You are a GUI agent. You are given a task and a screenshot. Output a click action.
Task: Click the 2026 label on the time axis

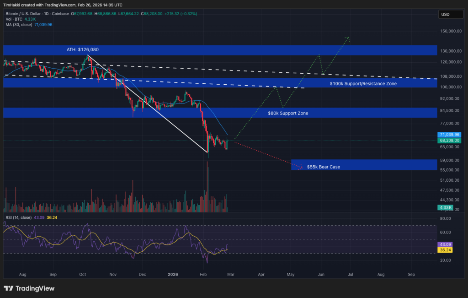[173, 274]
